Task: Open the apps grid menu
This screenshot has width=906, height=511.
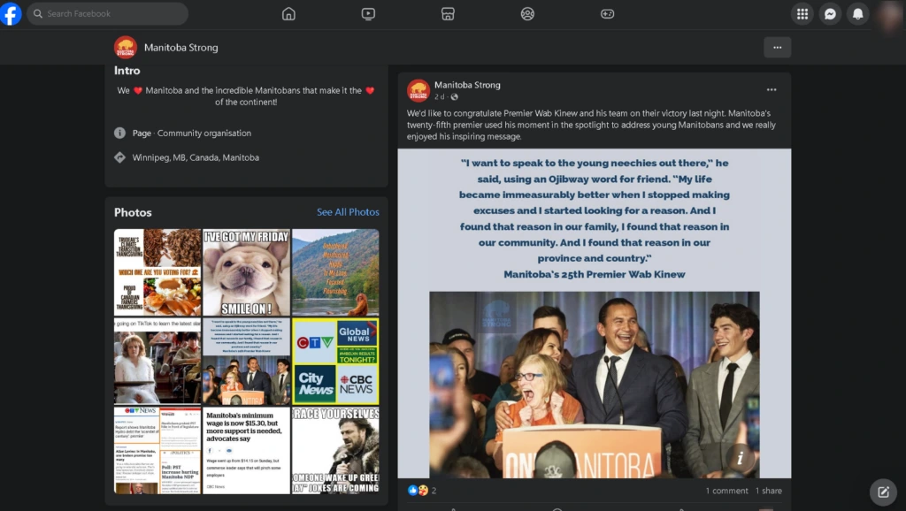Action: tap(802, 13)
